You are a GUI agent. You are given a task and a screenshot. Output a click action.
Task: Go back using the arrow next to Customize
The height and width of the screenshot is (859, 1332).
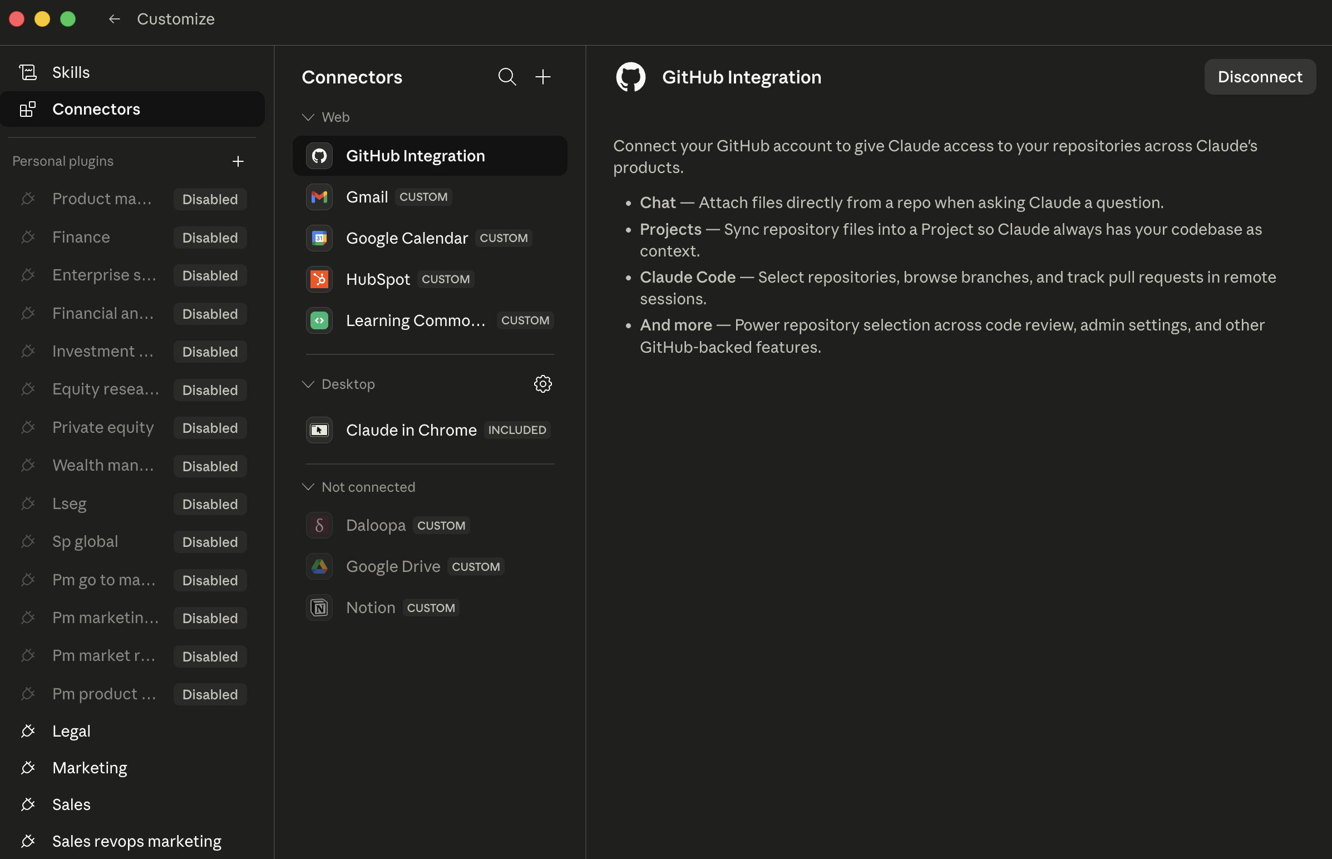tap(115, 19)
